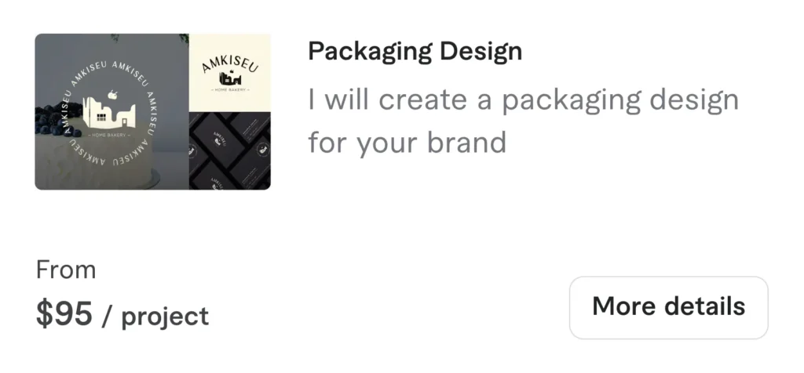This screenshot has height=373, width=804.
Task: Click the black bakery icon on cream panel
Action: 230,79
